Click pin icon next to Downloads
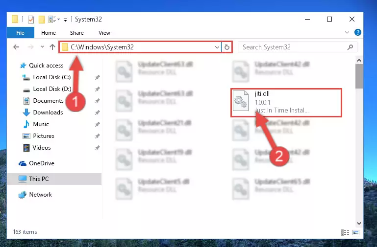 pos(97,112)
